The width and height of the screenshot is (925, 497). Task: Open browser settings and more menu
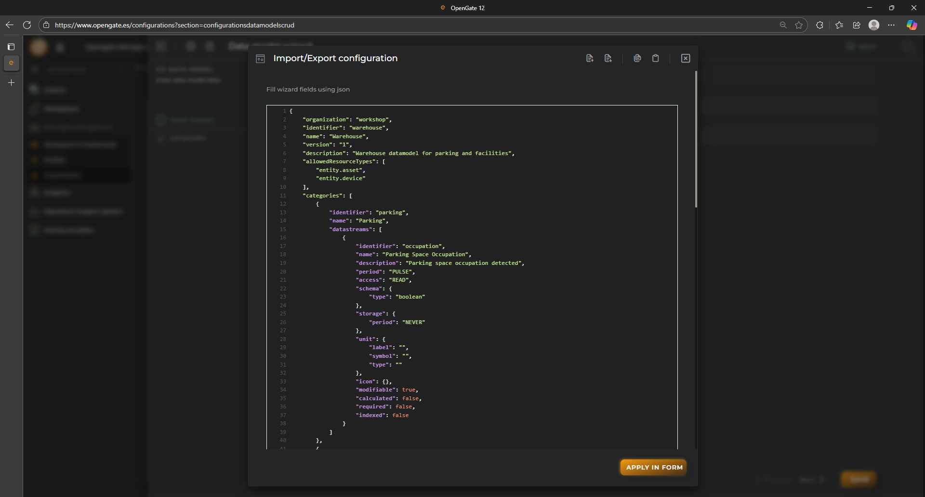coord(891,25)
